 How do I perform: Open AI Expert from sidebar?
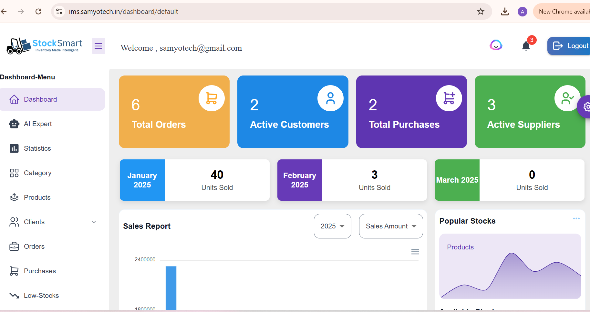tap(37, 124)
